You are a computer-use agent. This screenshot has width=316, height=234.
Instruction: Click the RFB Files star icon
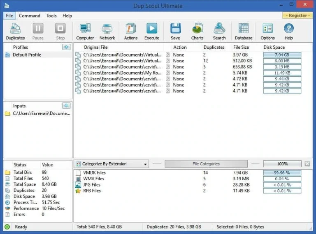[x=78, y=191]
